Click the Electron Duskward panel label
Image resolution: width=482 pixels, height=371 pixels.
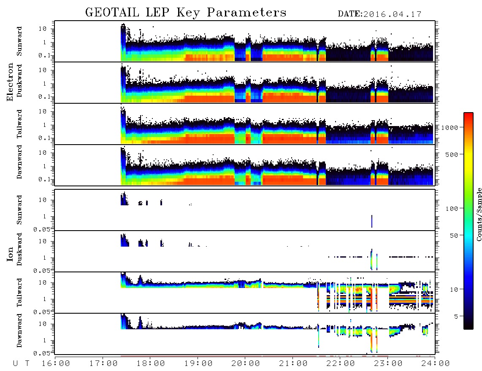[x=19, y=81]
